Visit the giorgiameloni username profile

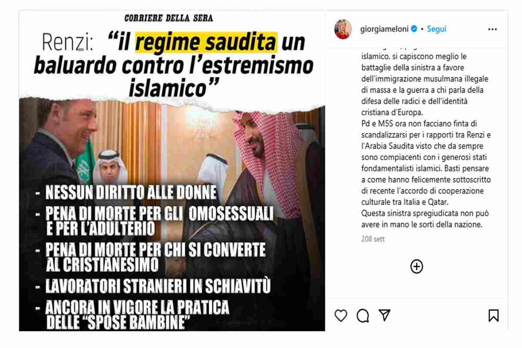pyautogui.click(x=385, y=29)
